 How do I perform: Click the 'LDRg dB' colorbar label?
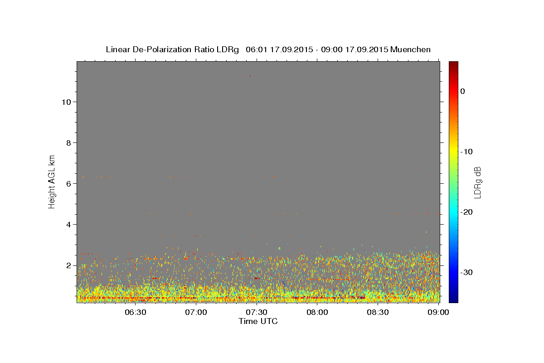(477, 182)
